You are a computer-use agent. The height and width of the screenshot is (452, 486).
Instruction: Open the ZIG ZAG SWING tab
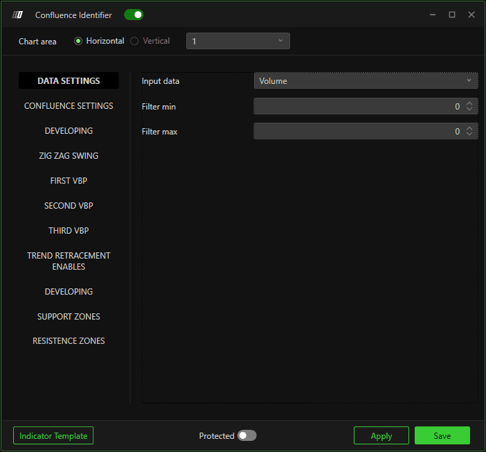[69, 155]
